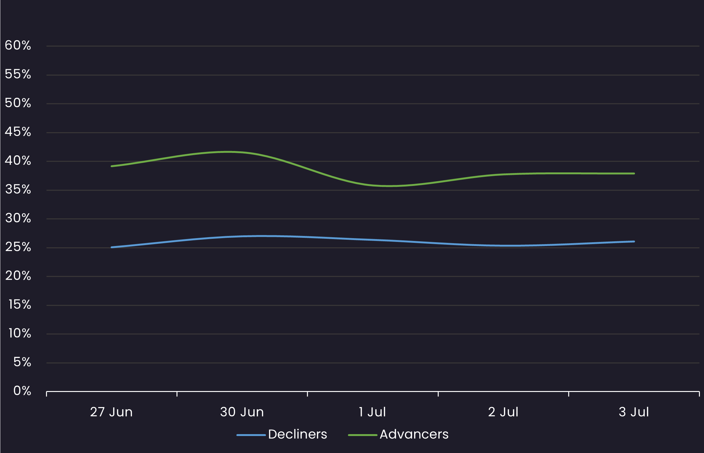The height and width of the screenshot is (453, 704).
Task: Click the green Advancers legend line swatch
Action: tap(362, 435)
